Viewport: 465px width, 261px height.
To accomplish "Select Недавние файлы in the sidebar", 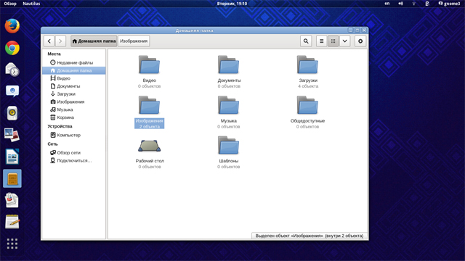I will click(x=74, y=63).
